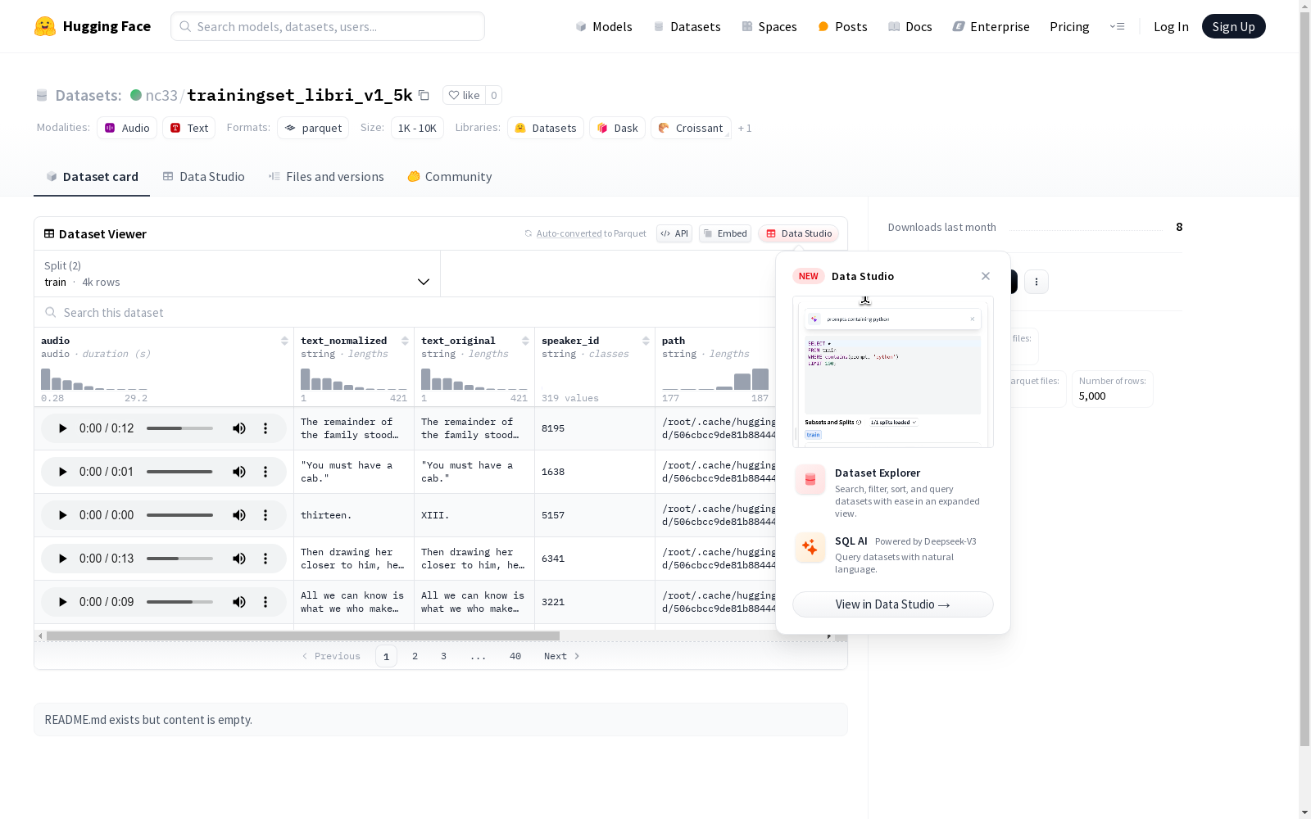Sort by the audio column

[284, 341]
